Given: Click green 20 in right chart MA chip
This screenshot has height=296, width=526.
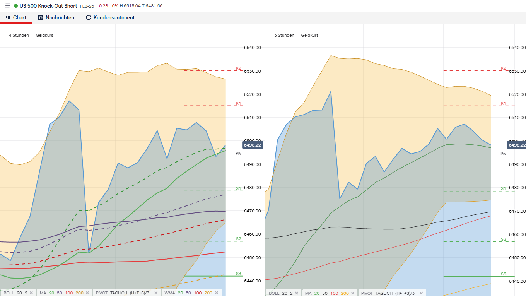Looking at the screenshot, I should tap(317, 293).
